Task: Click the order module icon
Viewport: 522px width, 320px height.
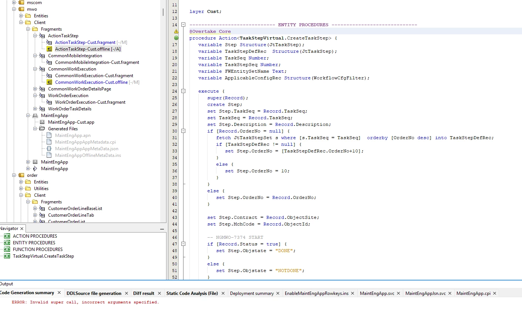Action: click(21, 175)
